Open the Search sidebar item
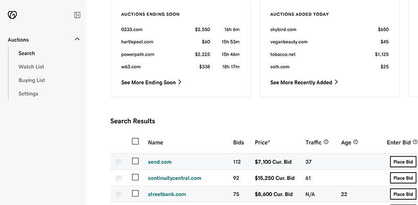The height and width of the screenshot is (205, 418). tap(27, 53)
